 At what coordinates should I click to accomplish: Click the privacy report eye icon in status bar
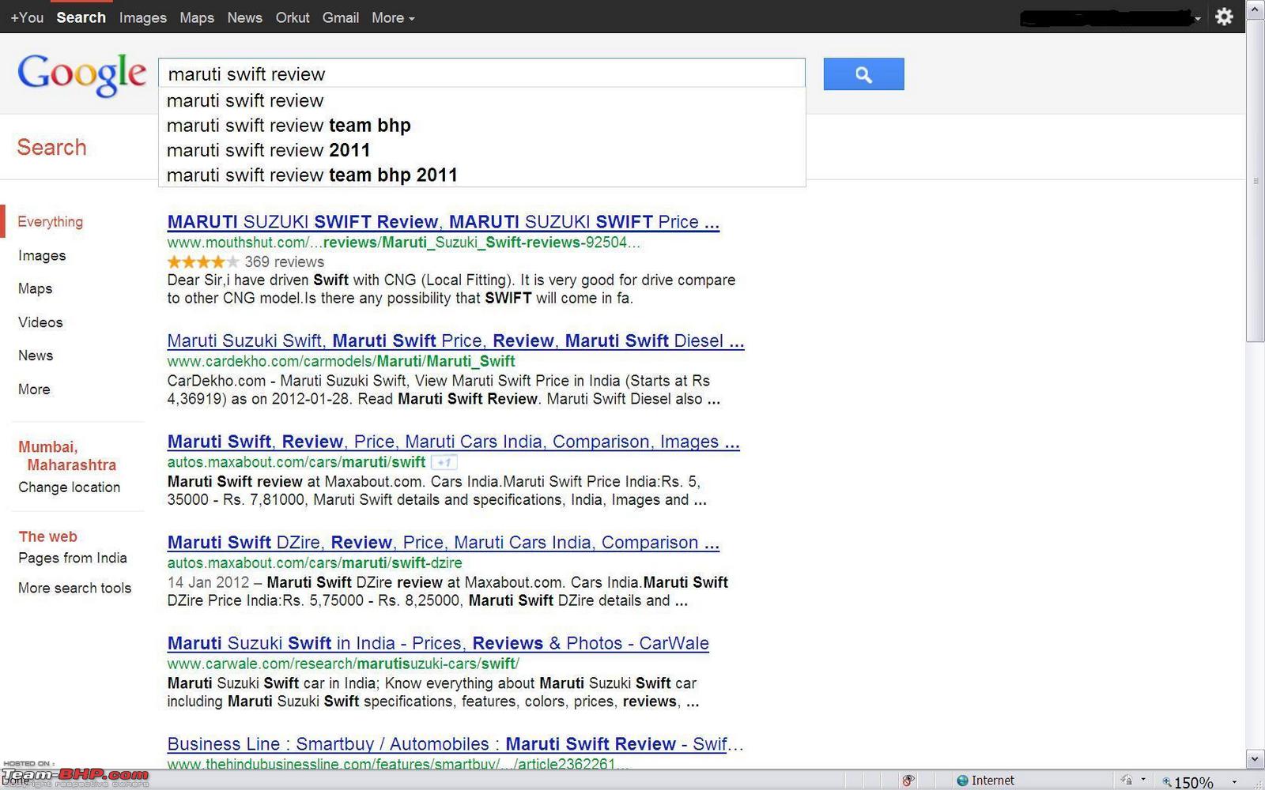pos(908,781)
